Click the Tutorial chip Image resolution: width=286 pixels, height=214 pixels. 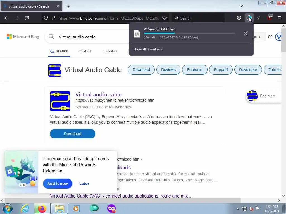click(273, 70)
